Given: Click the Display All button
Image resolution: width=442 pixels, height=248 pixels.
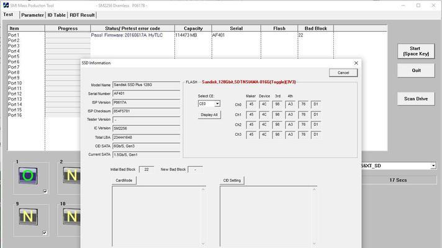Looking at the screenshot, I should 209,115.
